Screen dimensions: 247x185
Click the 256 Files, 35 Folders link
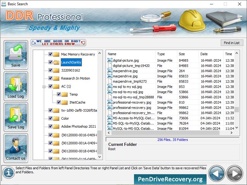(x=172, y=140)
